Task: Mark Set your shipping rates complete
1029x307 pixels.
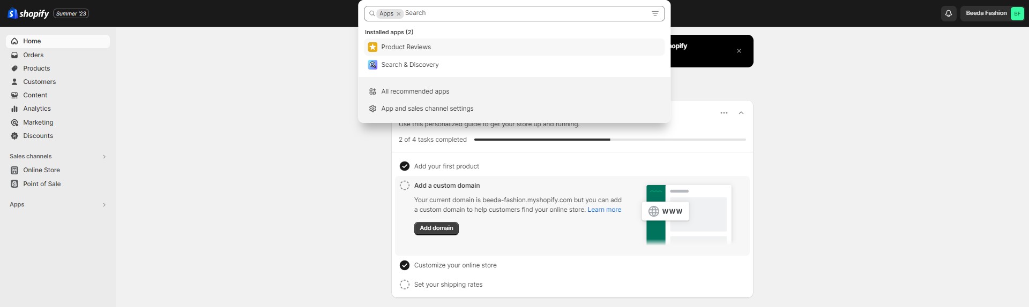Action: point(405,285)
